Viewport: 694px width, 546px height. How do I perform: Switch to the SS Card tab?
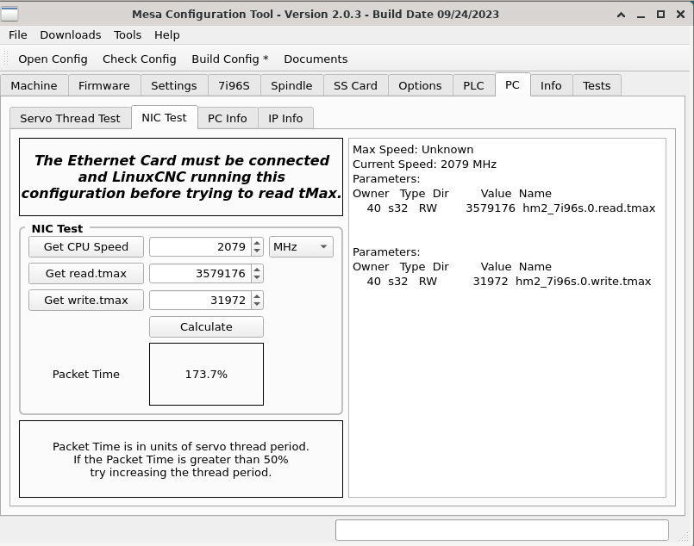tap(355, 85)
